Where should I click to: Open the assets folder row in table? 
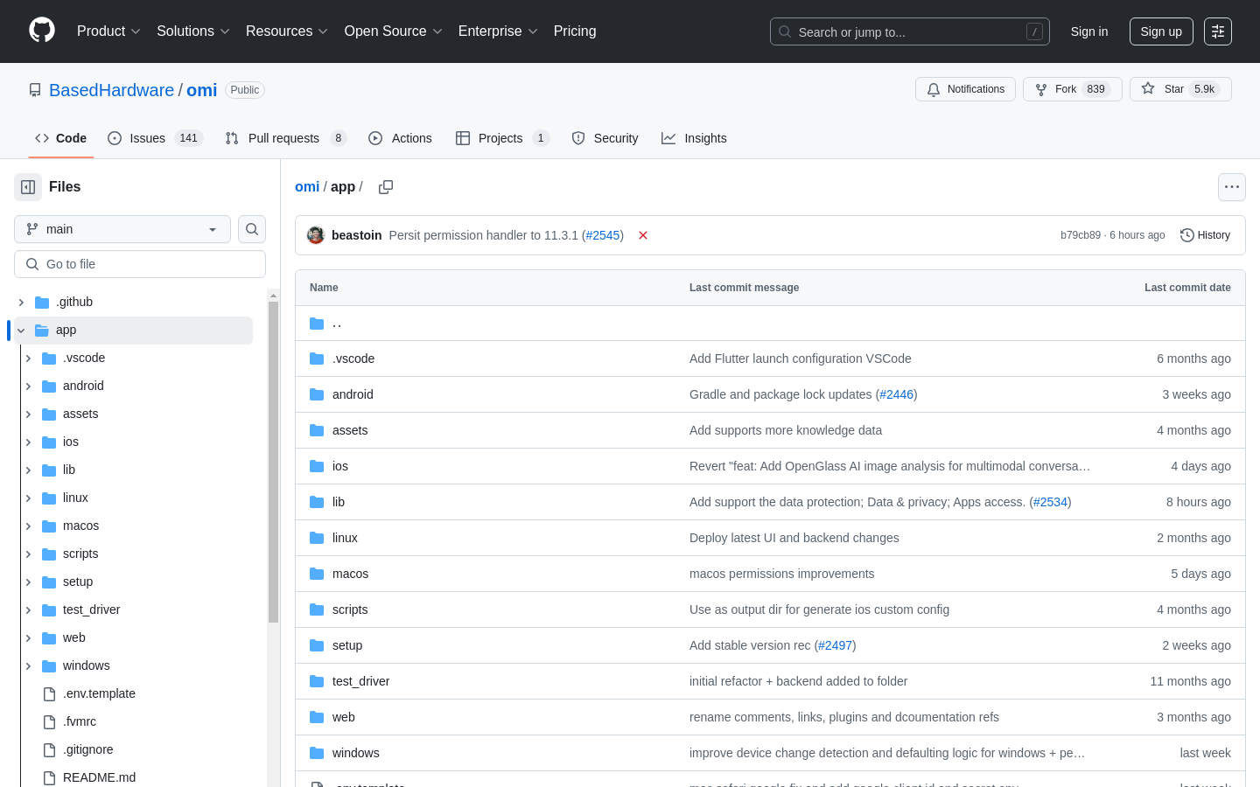click(x=770, y=430)
